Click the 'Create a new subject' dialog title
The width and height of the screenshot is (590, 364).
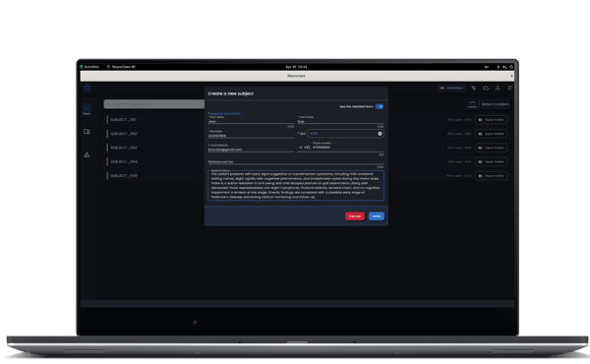tap(231, 93)
